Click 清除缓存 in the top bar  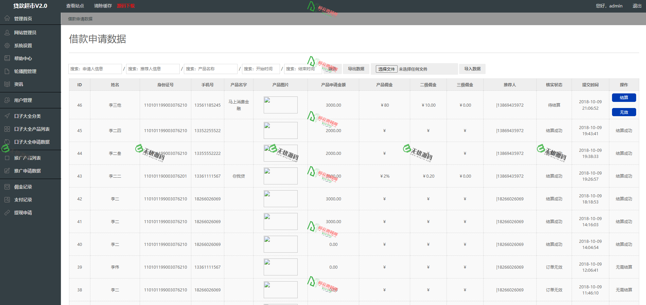[x=103, y=6]
